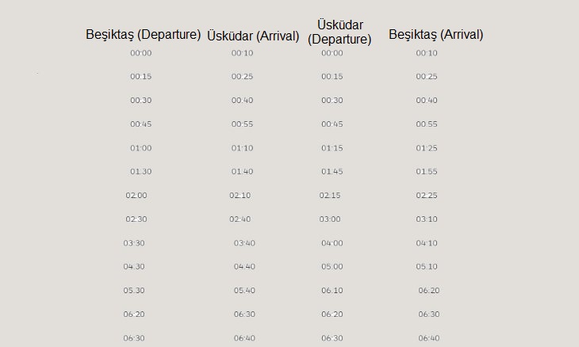This screenshot has height=347, width=579.
Task: Click 02:00 in Beşiktaş Departure column
Action: tap(136, 196)
